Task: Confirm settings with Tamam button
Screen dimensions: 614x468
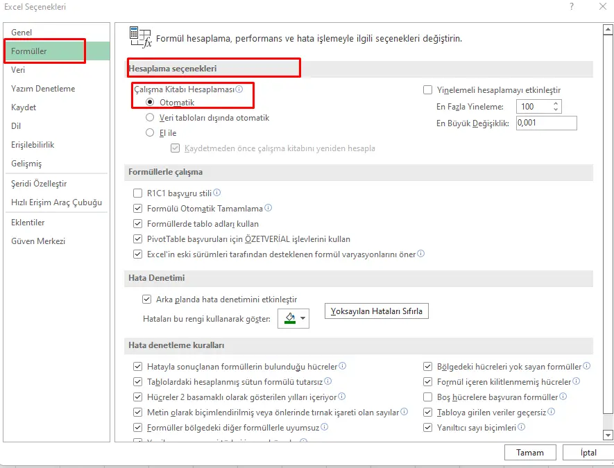Action: pyautogui.click(x=530, y=453)
